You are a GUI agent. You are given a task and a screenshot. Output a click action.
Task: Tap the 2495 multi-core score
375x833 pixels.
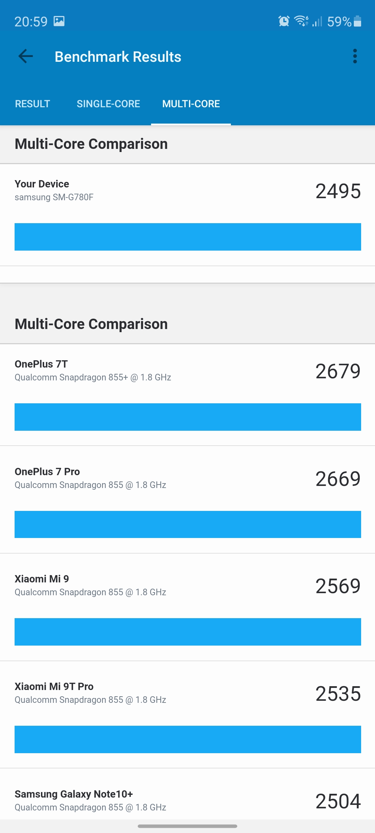tap(338, 191)
